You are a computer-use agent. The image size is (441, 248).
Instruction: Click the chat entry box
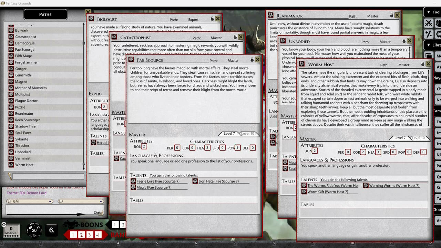54,210
